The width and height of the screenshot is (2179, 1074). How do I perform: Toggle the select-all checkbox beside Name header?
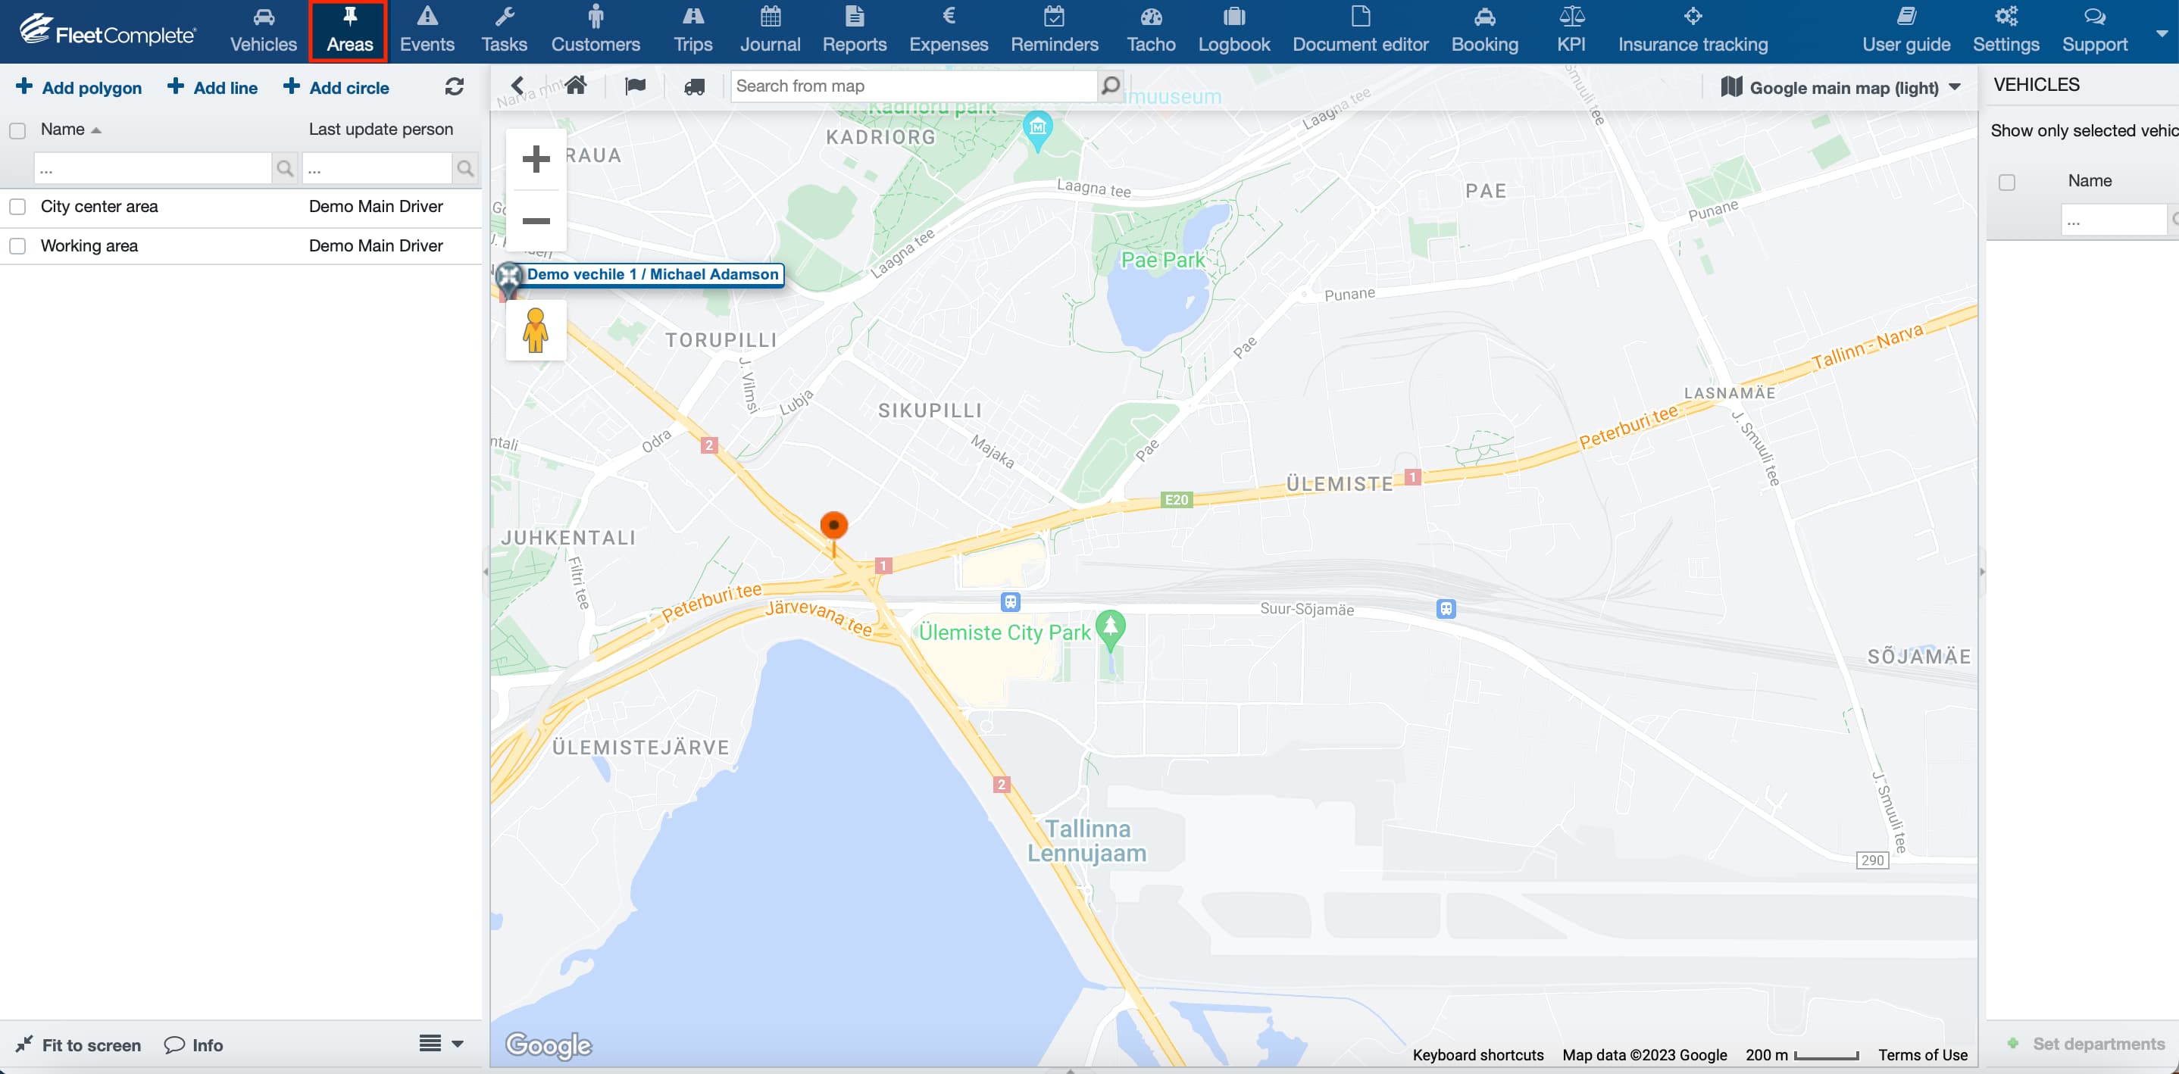17,130
